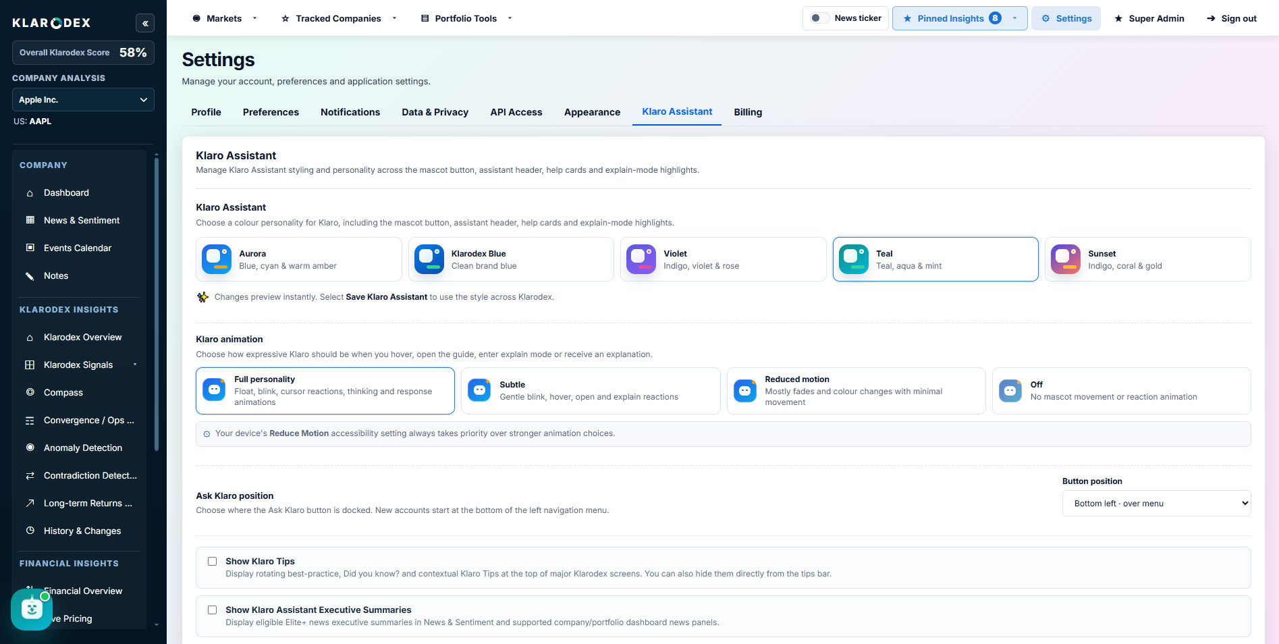Image resolution: width=1279 pixels, height=644 pixels.
Task: Click the Markets circle icon
Action: [196, 18]
